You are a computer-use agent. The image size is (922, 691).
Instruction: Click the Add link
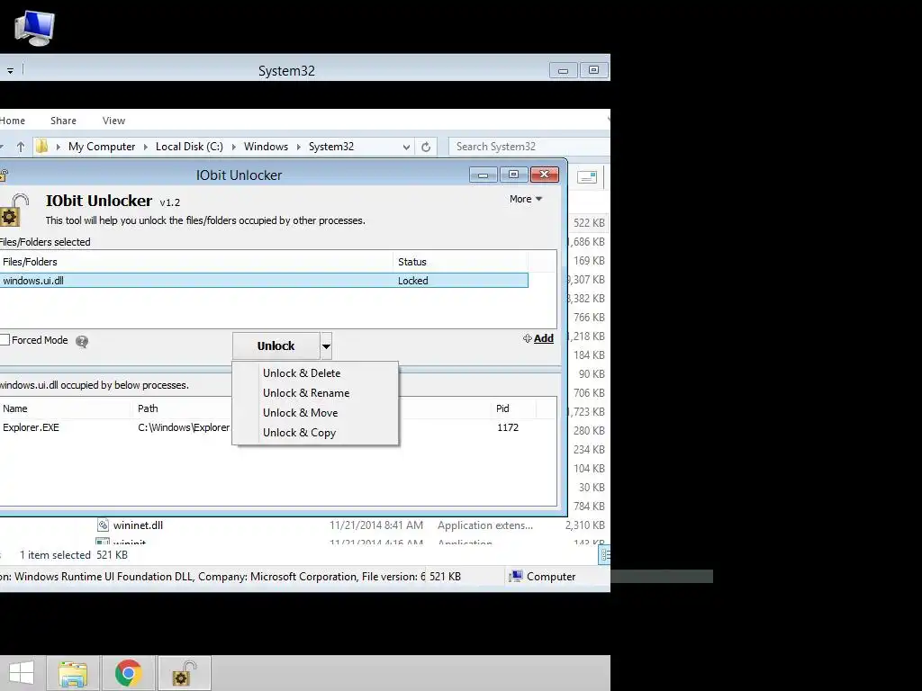(x=538, y=338)
